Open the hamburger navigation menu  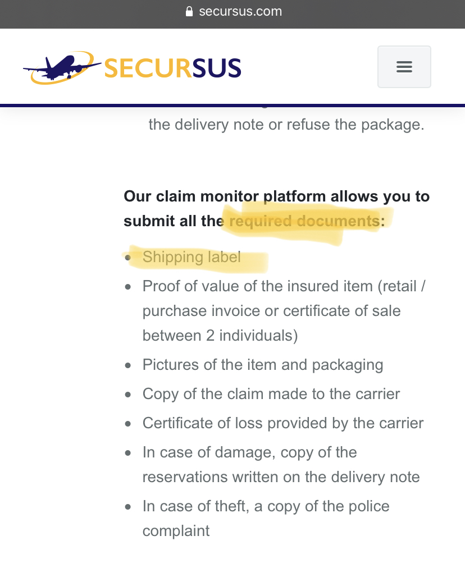coord(404,67)
